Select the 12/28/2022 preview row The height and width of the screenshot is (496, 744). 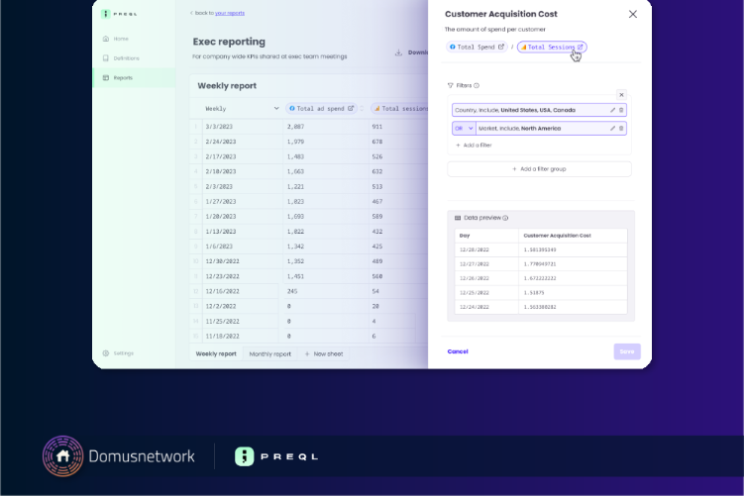tap(541, 249)
